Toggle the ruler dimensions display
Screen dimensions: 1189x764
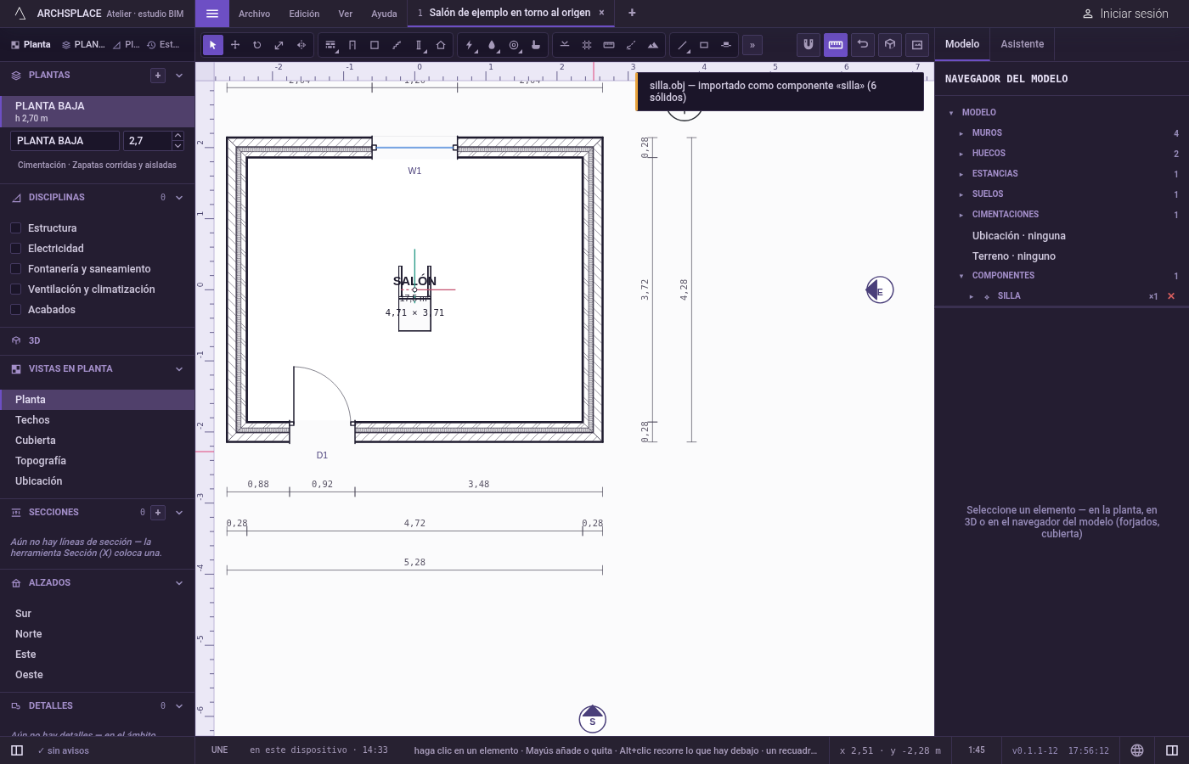[836, 45]
